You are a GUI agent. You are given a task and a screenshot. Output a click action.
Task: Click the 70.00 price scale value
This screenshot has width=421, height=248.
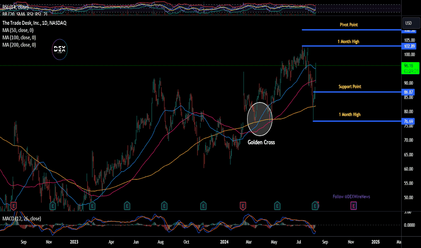409,140
